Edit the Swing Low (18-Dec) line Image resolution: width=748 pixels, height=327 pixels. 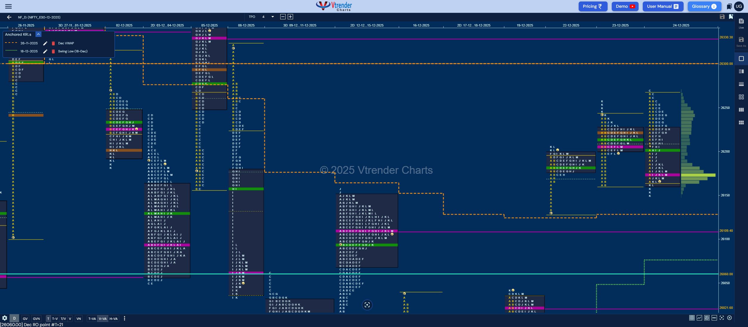pyautogui.click(x=45, y=51)
